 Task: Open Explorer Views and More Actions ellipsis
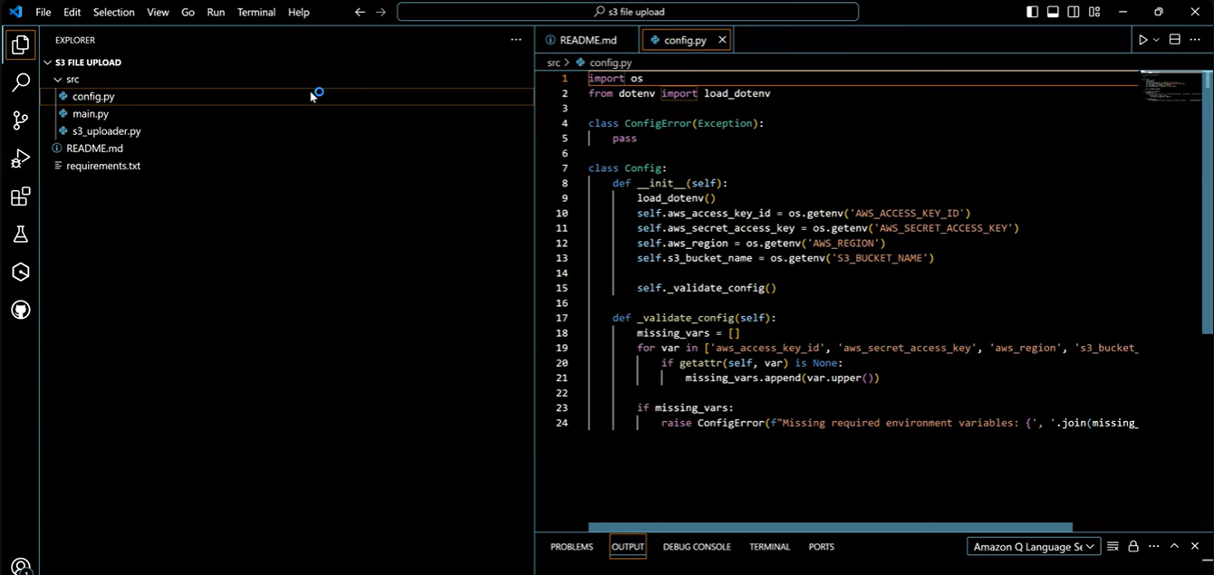(515, 40)
